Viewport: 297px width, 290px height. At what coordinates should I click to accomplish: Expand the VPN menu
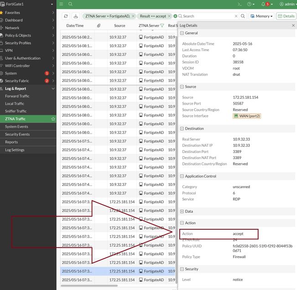tap(28, 50)
